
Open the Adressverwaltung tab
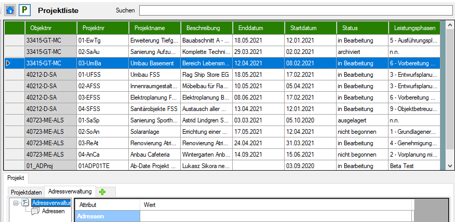click(x=70, y=191)
